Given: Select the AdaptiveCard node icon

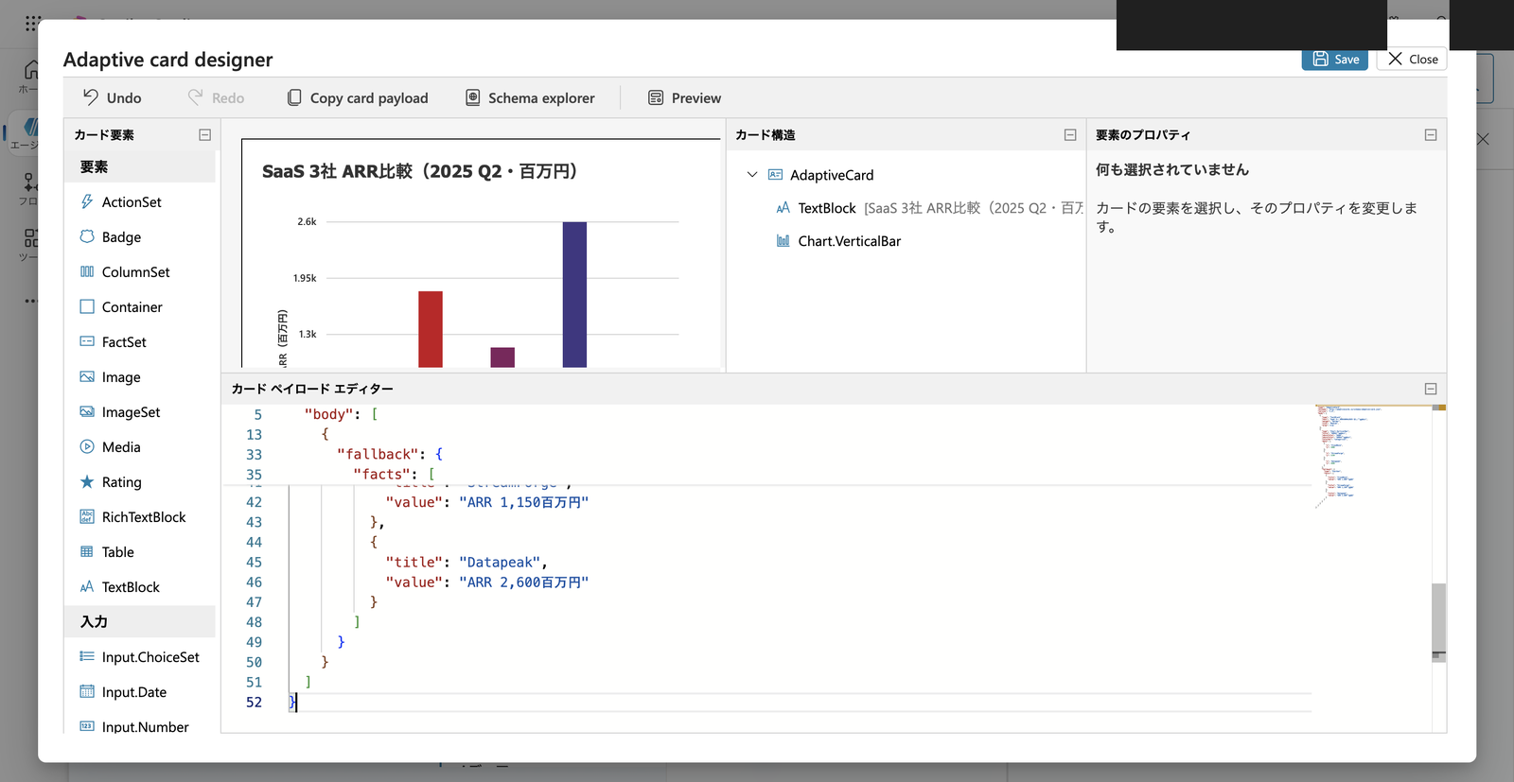Looking at the screenshot, I should [775, 175].
